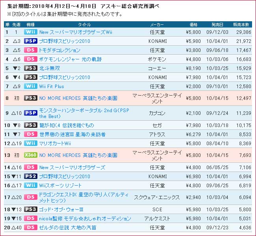Screen dimensions: 256x236
Task: Click the maker name SCE
Action: pos(157,209)
